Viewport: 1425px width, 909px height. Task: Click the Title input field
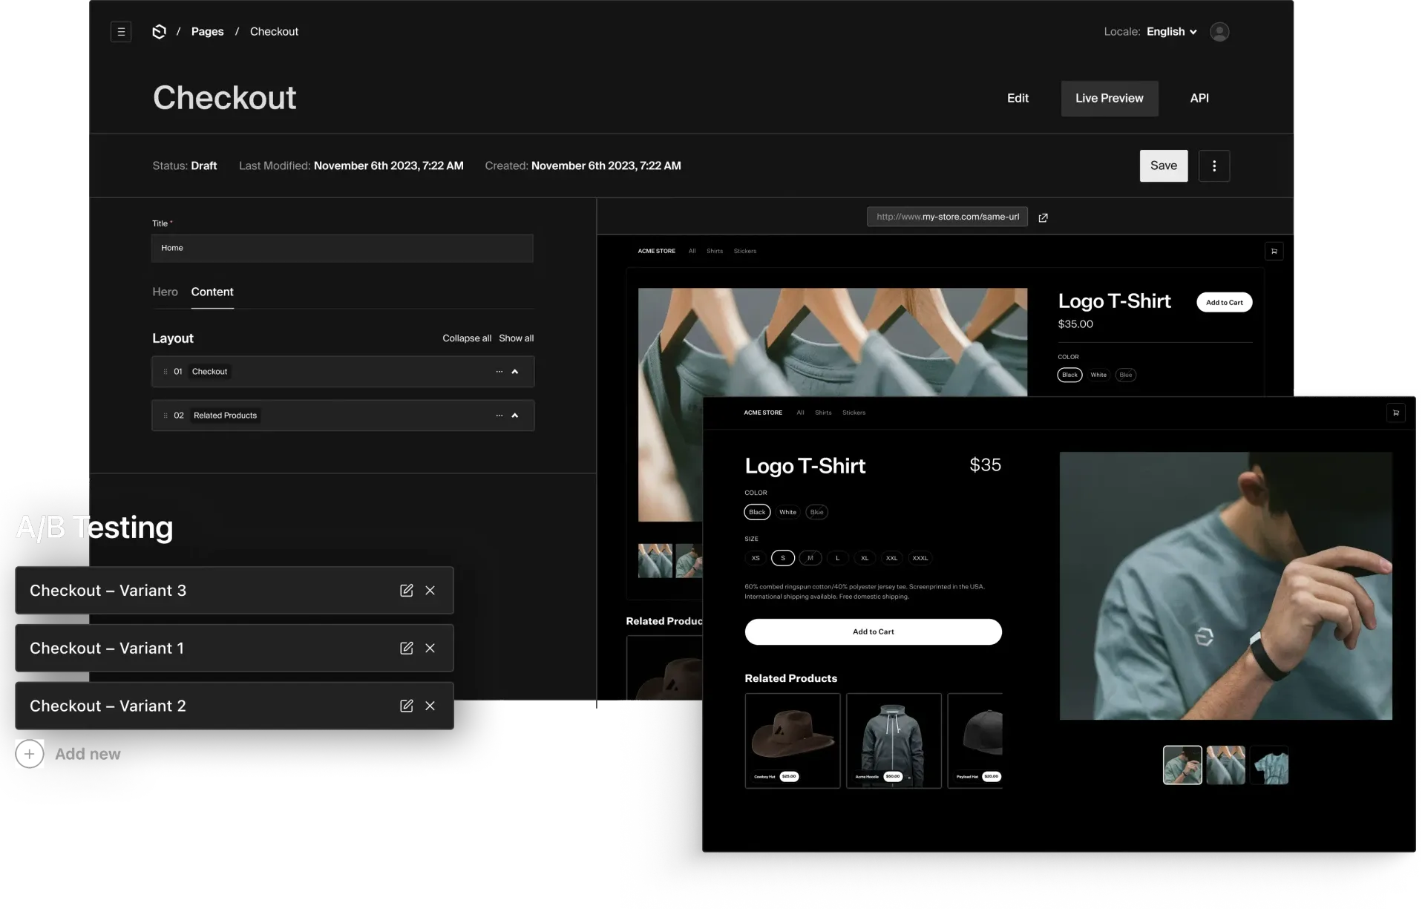(x=342, y=248)
